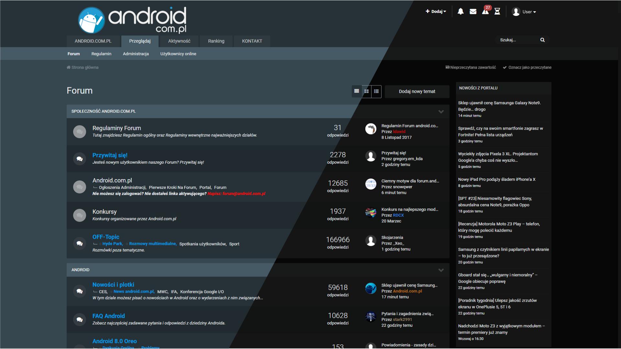This screenshot has width=621, height=349.
Task: Open Użytkownicy online submenu item
Action: [178, 54]
